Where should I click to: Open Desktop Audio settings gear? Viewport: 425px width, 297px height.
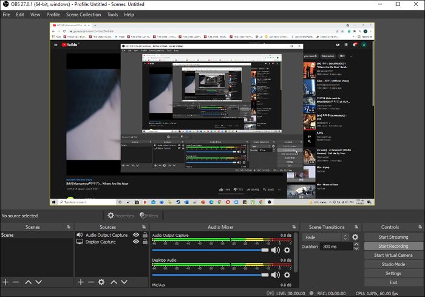point(287,274)
